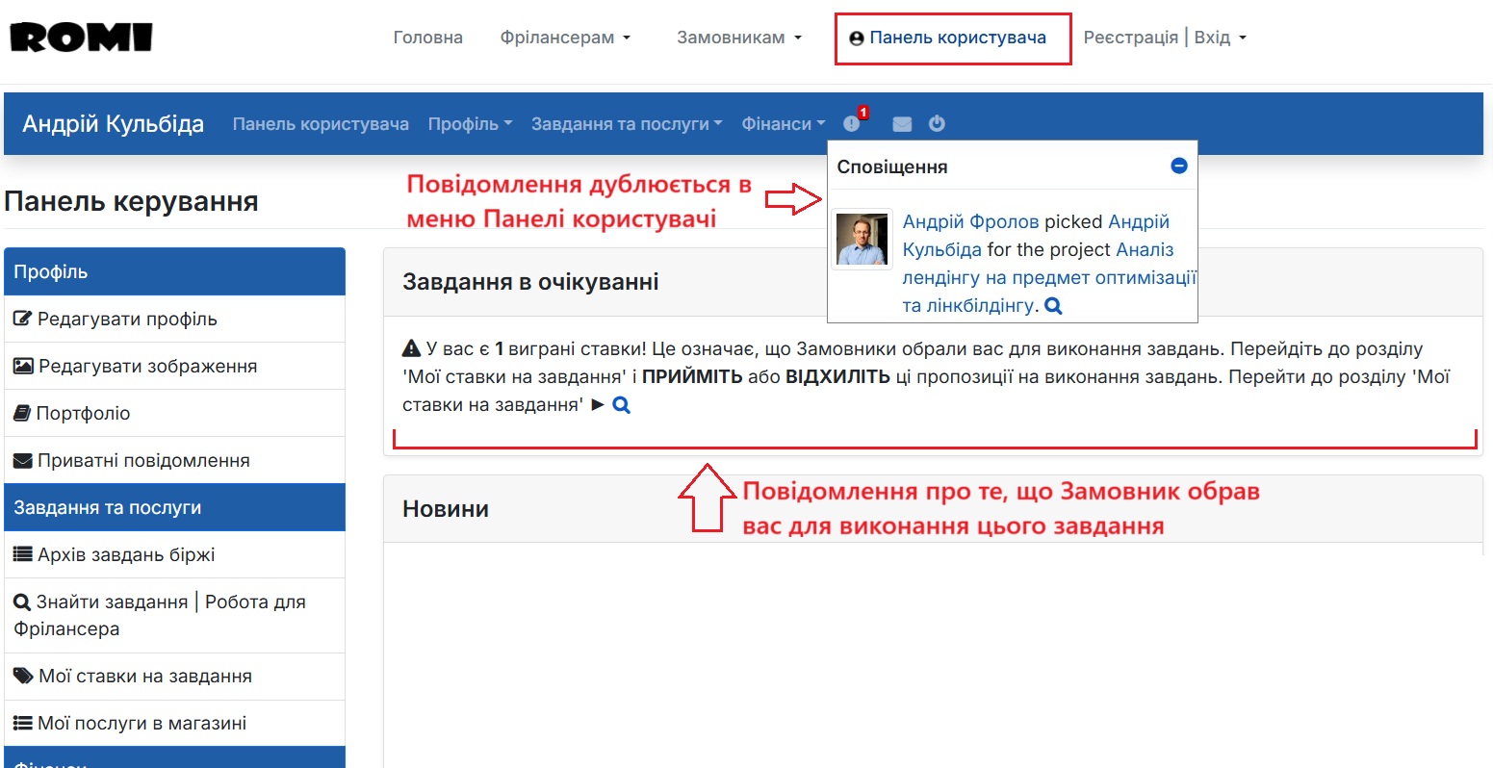1493x768 pixels.
Task: Open the Реєстрація | Вхід dropdown
Action: [x=1164, y=38]
